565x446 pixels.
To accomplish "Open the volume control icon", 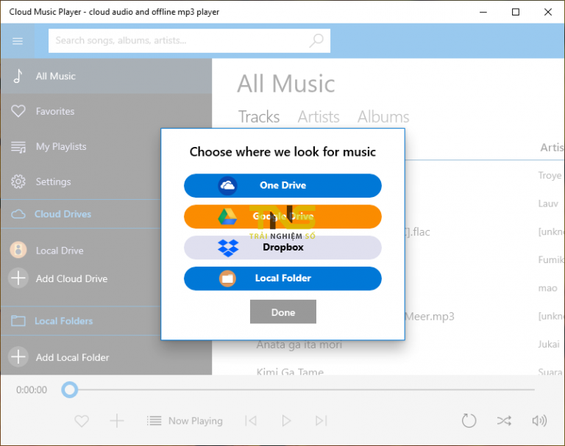I will click(x=539, y=420).
